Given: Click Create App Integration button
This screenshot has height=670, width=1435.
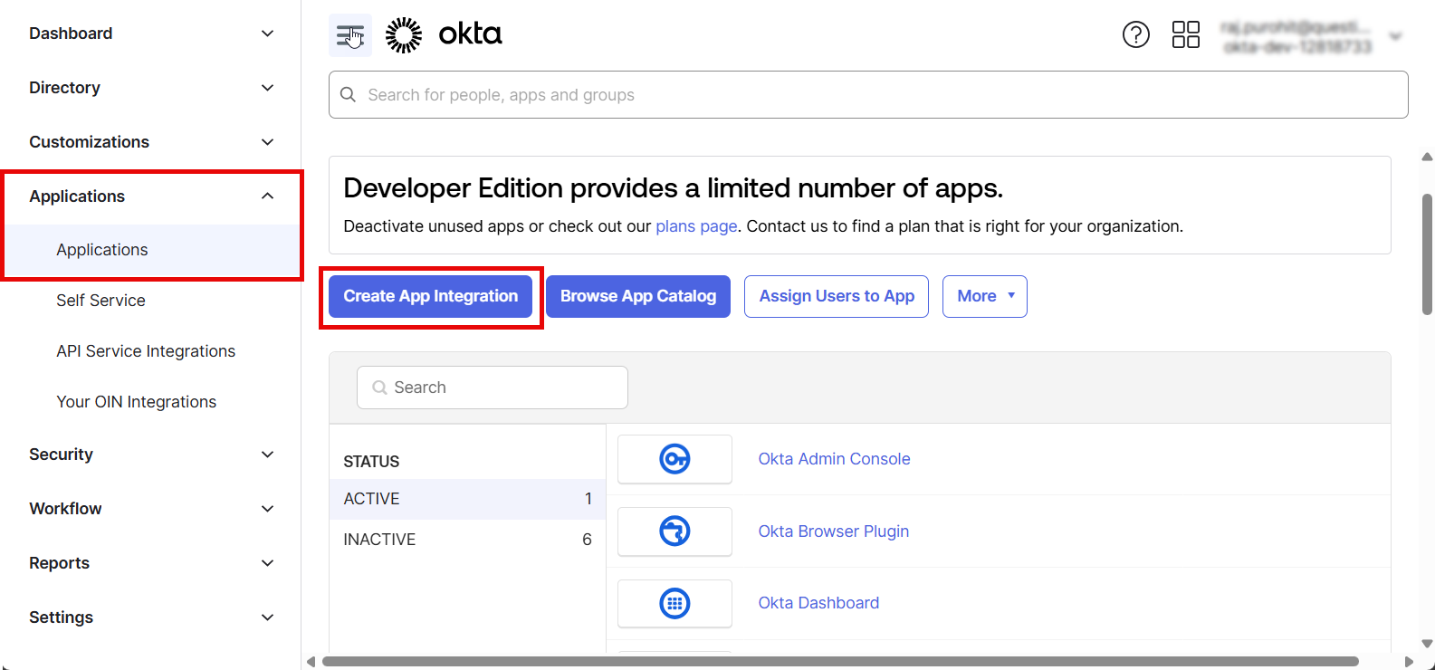Looking at the screenshot, I should coord(430,296).
